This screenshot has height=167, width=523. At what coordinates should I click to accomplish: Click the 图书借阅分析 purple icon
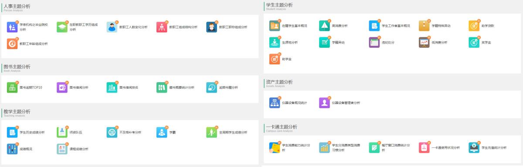pyautogui.click(x=62, y=87)
